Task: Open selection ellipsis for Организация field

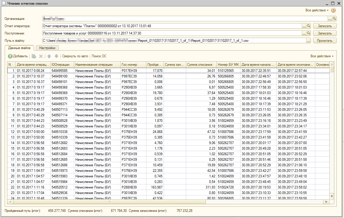Action: [330, 19]
